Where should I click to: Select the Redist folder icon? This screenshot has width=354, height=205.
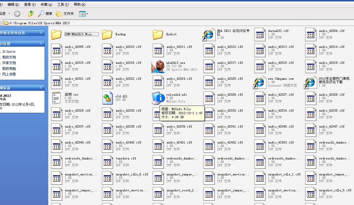click(x=158, y=34)
